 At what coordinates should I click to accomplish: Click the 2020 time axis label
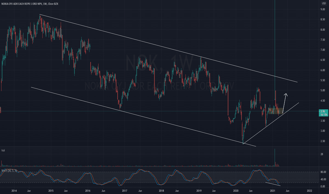[x=236, y=191]
